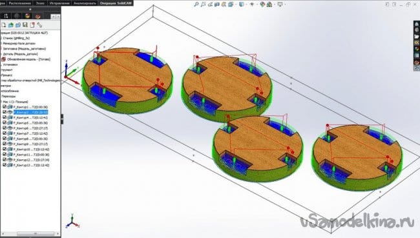Click the pencil tool icon in SolidCAM toolbar
Viewport: 420px width, 238px height.
pyautogui.click(x=39, y=25)
